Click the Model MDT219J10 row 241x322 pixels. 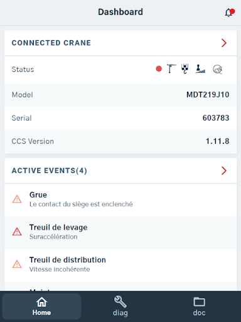coord(120,95)
